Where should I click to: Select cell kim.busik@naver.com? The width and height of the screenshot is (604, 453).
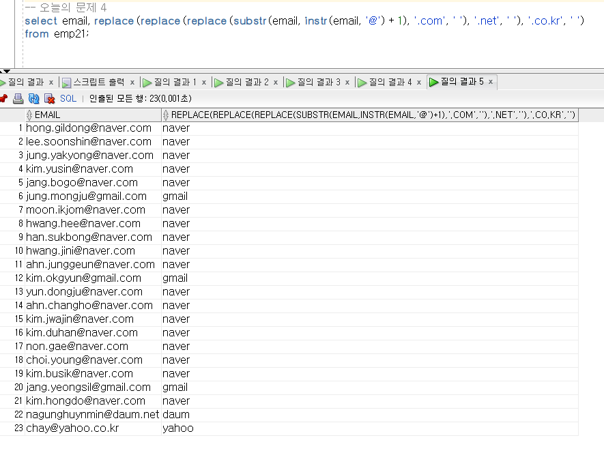click(94, 374)
